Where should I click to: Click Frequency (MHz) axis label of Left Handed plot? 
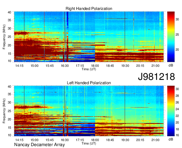(4, 111)
